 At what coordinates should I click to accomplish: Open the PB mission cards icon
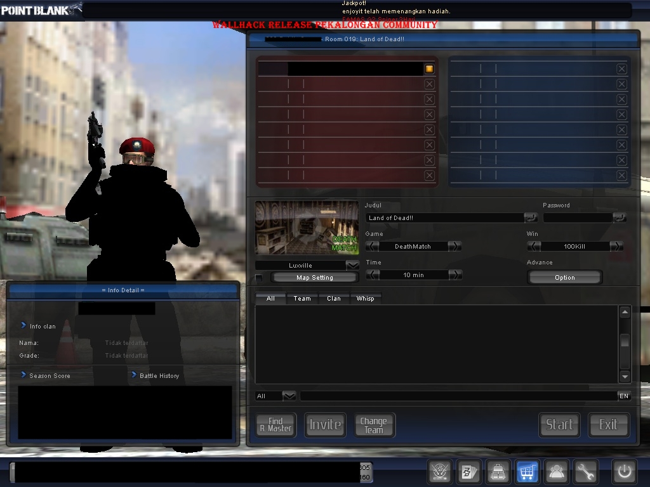click(x=469, y=471)
